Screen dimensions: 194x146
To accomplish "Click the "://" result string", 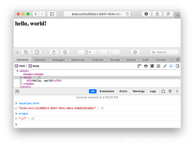I will pos(23,118).
